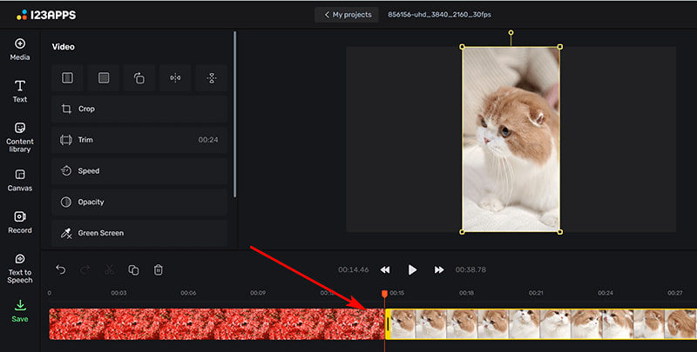
Task: Go back to My projects
Action: (x=347, y=15)
